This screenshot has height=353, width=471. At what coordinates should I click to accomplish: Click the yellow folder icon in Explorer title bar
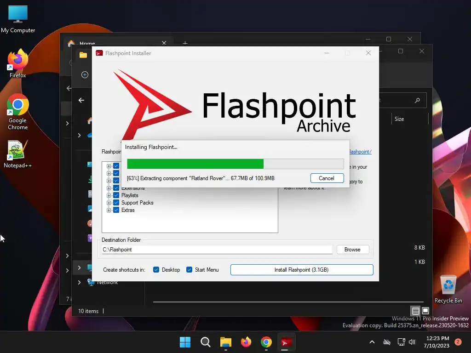pos(83,55)
